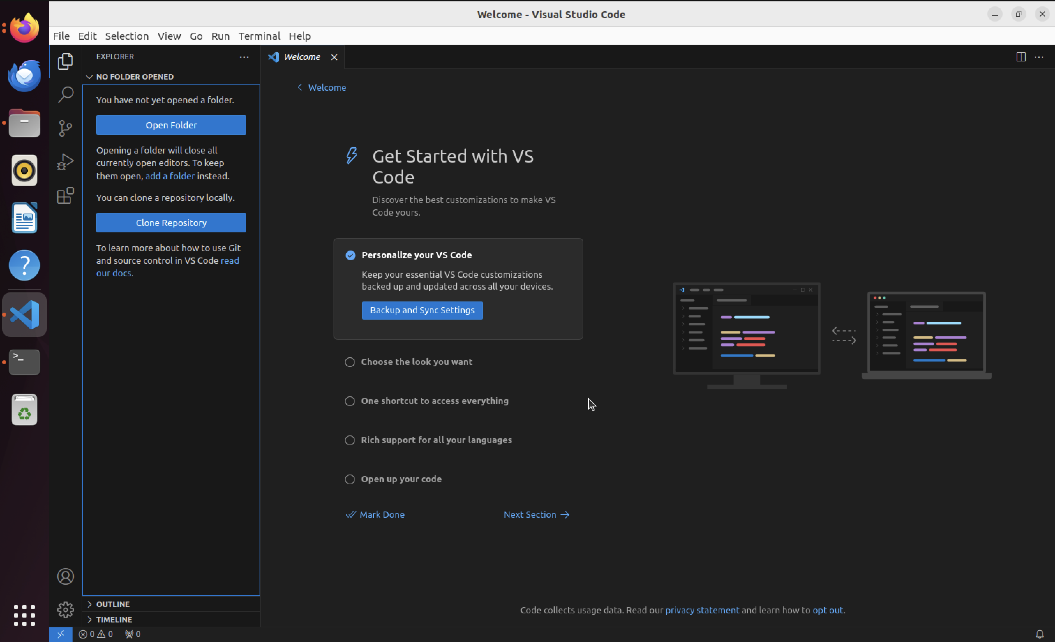Viewport: 1055px width, 642px height.
Task: Go to Next Section link
Action: pos(537,514)
